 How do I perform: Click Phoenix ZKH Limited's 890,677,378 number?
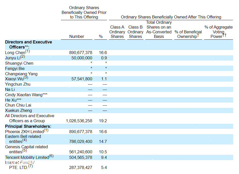point(81,132)
